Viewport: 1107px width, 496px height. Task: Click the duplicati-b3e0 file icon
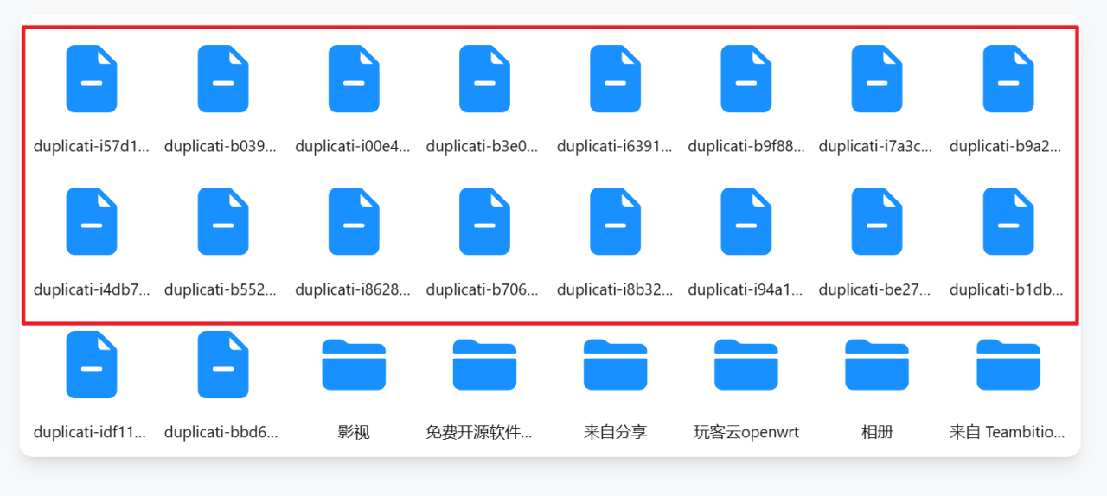[484, 79]
